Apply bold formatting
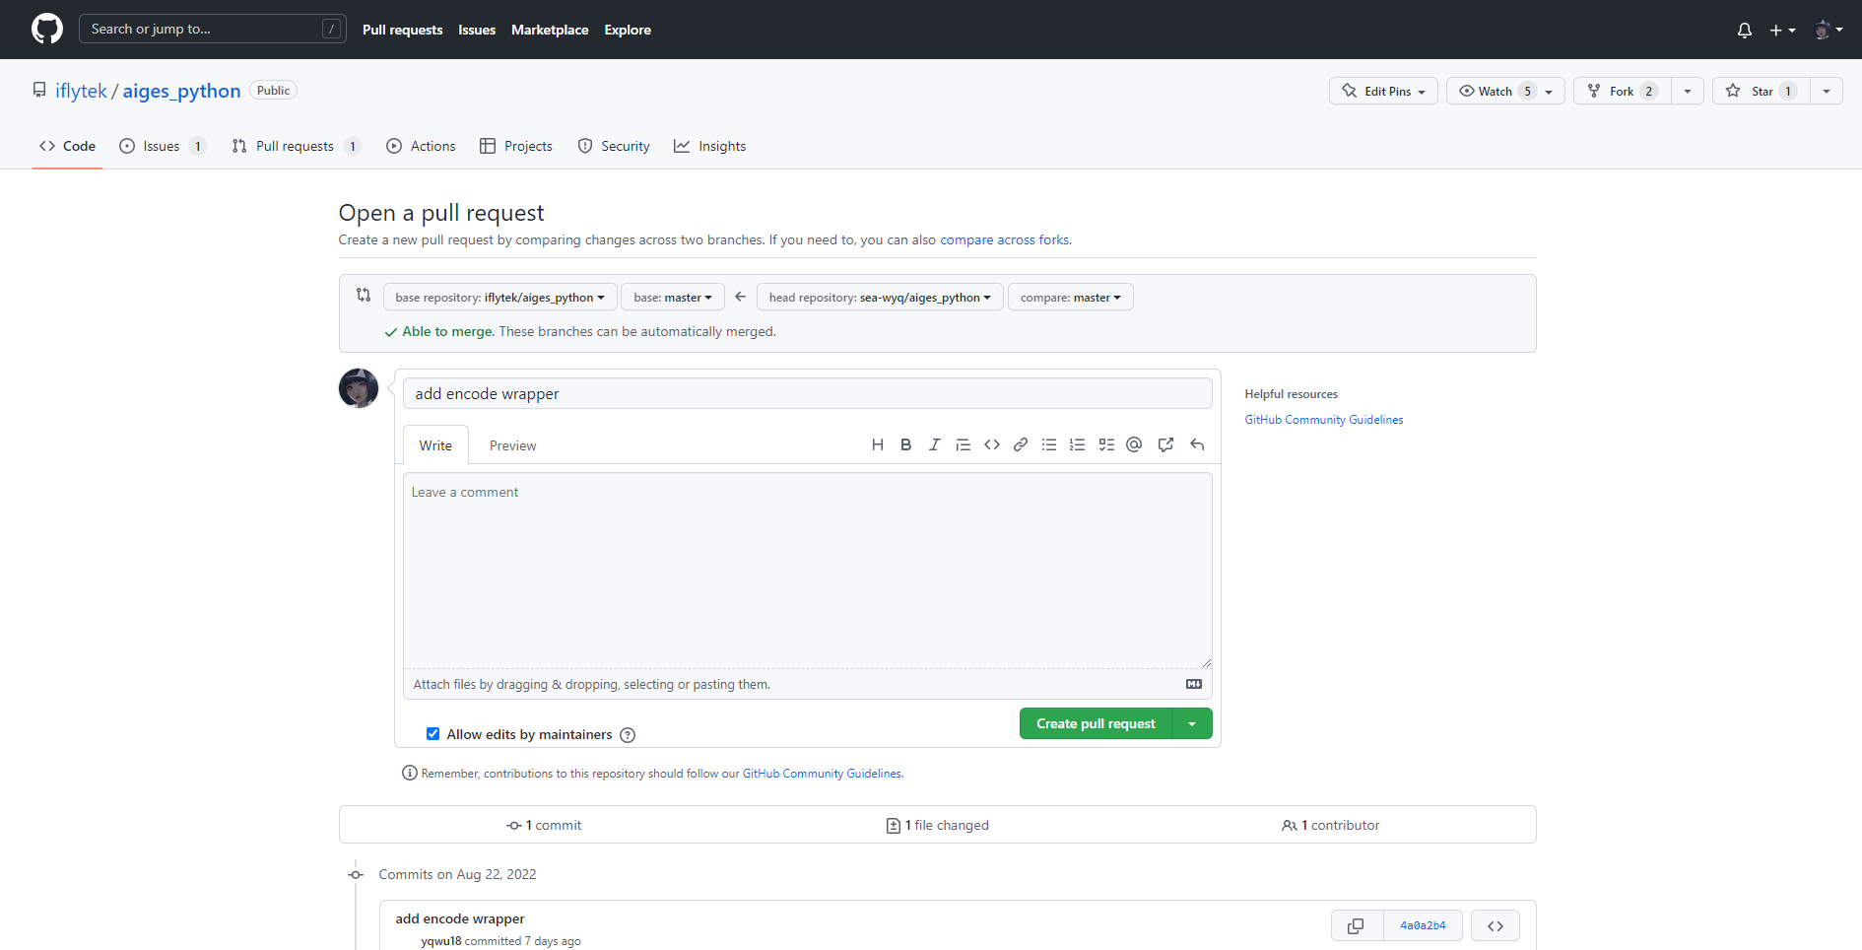This screenshot has width=1862, height=950. click(905, 444)
